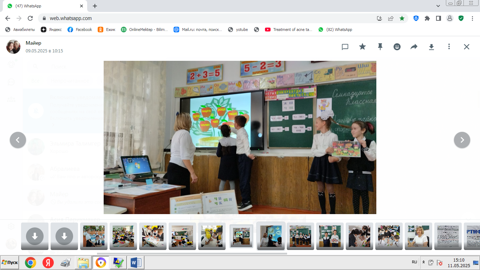480x270 pixels.
Task: Pin this photo message
Action: click(380, 47)
